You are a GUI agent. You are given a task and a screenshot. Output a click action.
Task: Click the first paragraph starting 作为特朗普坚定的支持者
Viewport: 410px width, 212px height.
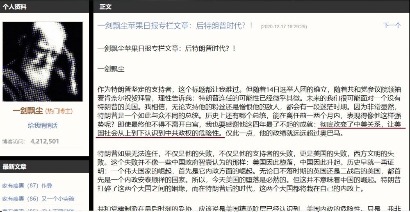click(x=249, y=112)
